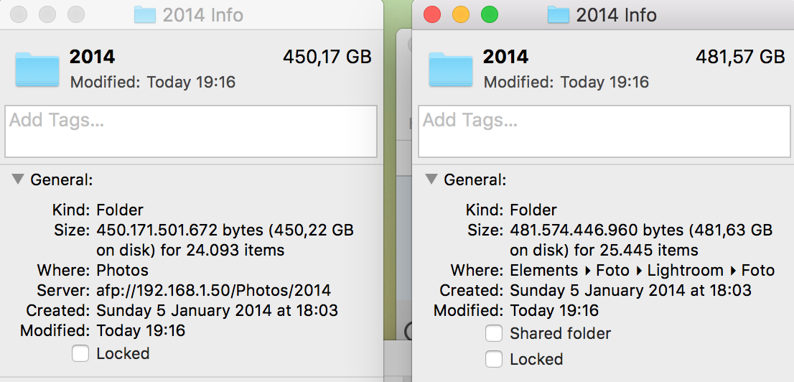Minimize the right 2014 Info window
The height and width of the screenshot is (382, 794).
(461, 14)
